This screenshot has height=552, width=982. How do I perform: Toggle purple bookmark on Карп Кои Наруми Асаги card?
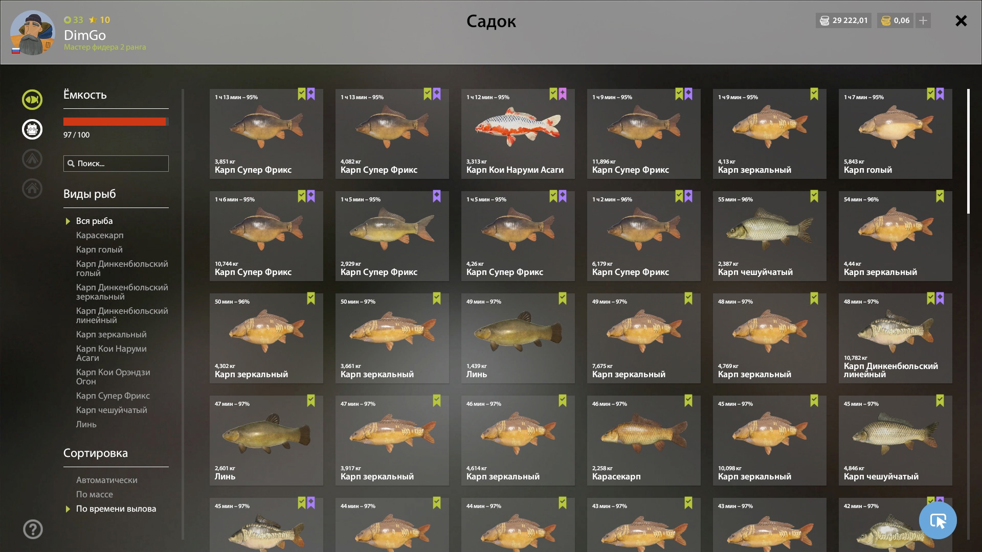pyautogui.click(x=563, y=94)
